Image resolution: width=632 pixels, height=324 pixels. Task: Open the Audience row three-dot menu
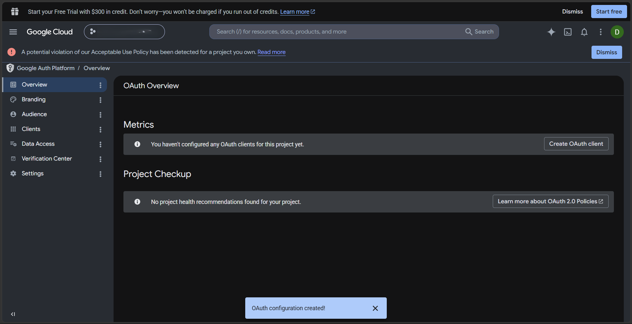point(100,115)
